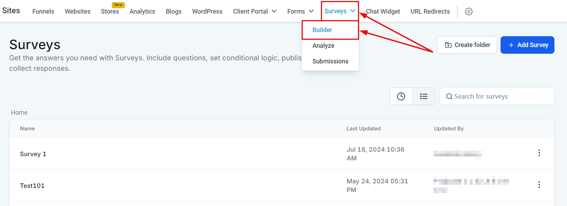Select Analyze from Surveys menu
Screen dimensions: 567x206
tap(323, 46)
